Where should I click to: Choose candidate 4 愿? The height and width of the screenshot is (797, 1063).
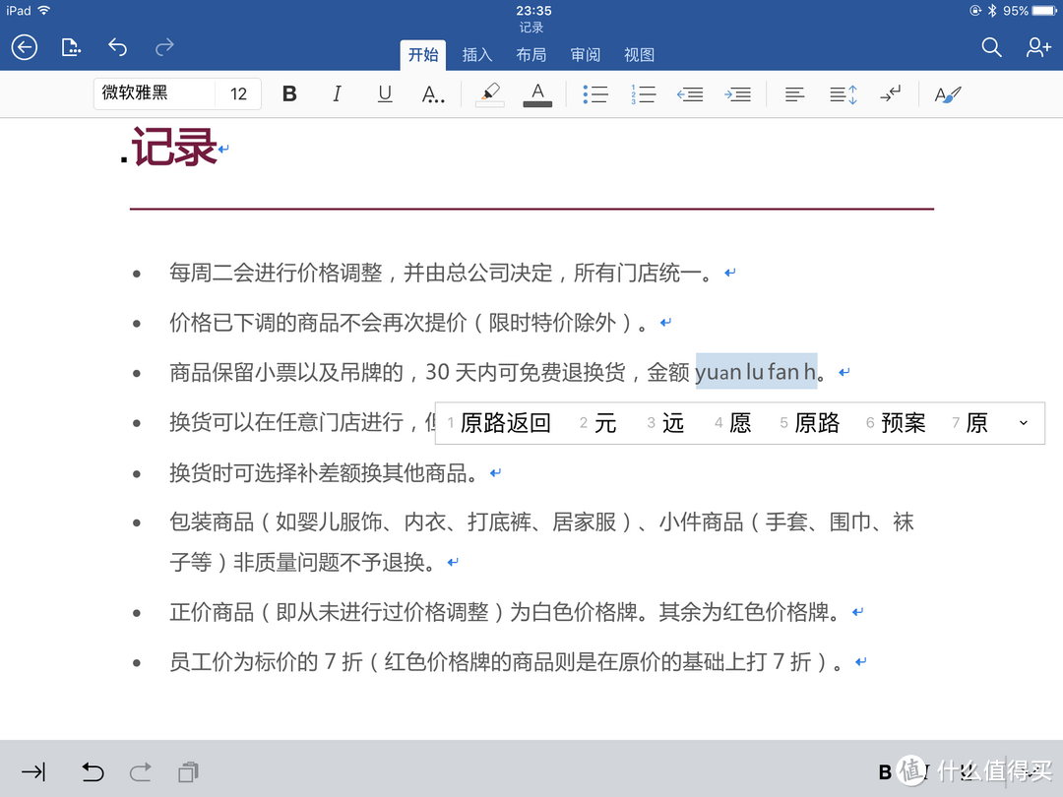(x=732, y=423)
